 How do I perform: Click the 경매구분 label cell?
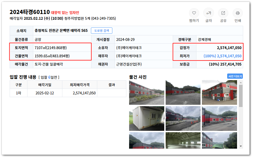point(185,39)
